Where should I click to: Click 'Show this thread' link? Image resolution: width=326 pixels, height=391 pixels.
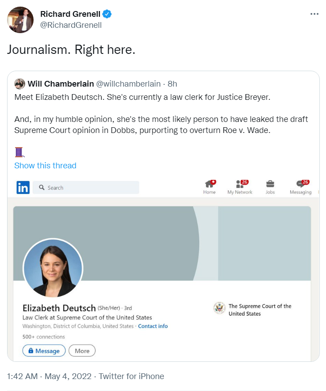pos(45,166)
